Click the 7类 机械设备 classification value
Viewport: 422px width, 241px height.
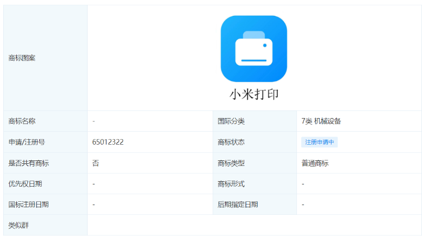tap(321, 121)
